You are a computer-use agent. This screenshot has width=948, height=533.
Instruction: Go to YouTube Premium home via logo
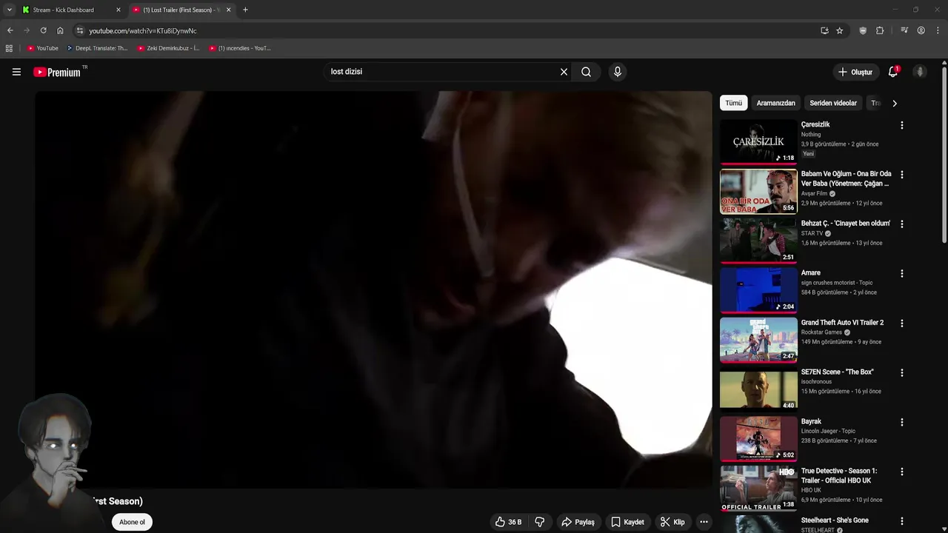click(57, 72)
